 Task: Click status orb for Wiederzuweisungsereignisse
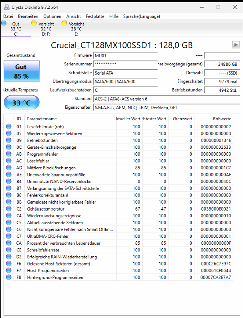pyautogui.click(x=9, y=216)
